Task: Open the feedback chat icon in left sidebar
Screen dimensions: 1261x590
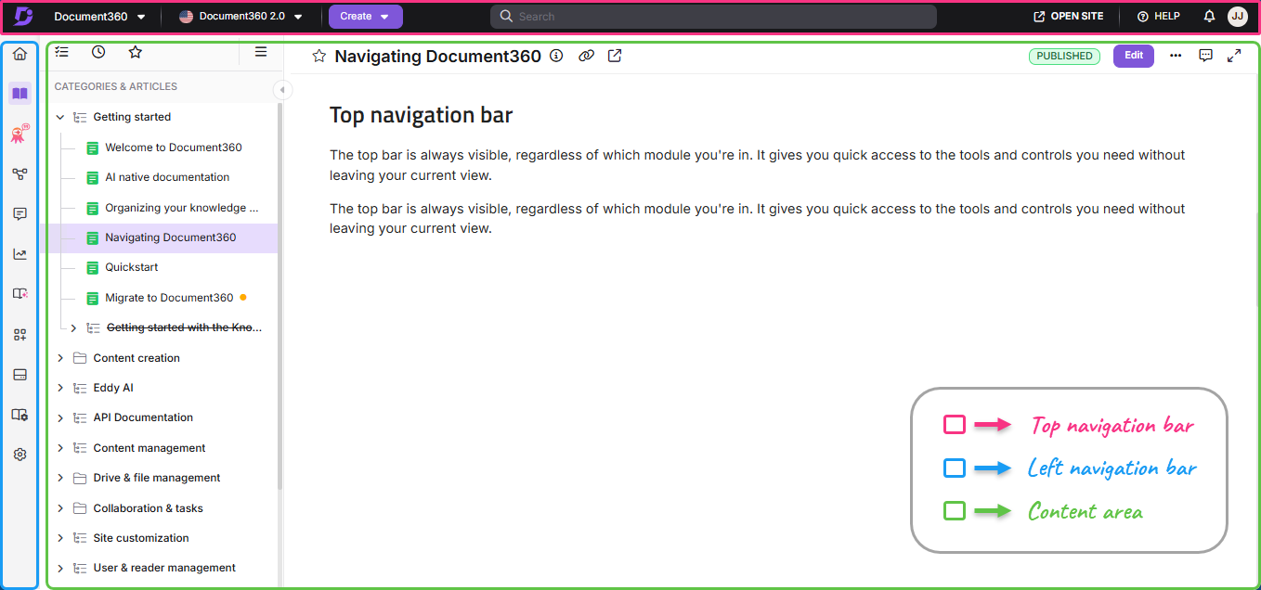Action: point(19,214)
